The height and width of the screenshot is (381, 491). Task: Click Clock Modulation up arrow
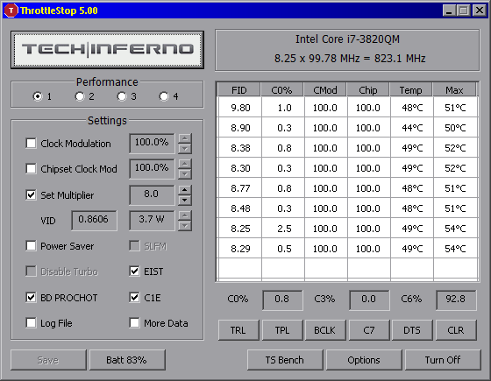[185, 138]
